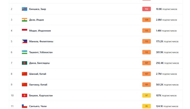The height and width of the screenshot is (109, 190).
Task: Click the flag icon next to Киншаса, Заир
Action: (x=25, y=9)
